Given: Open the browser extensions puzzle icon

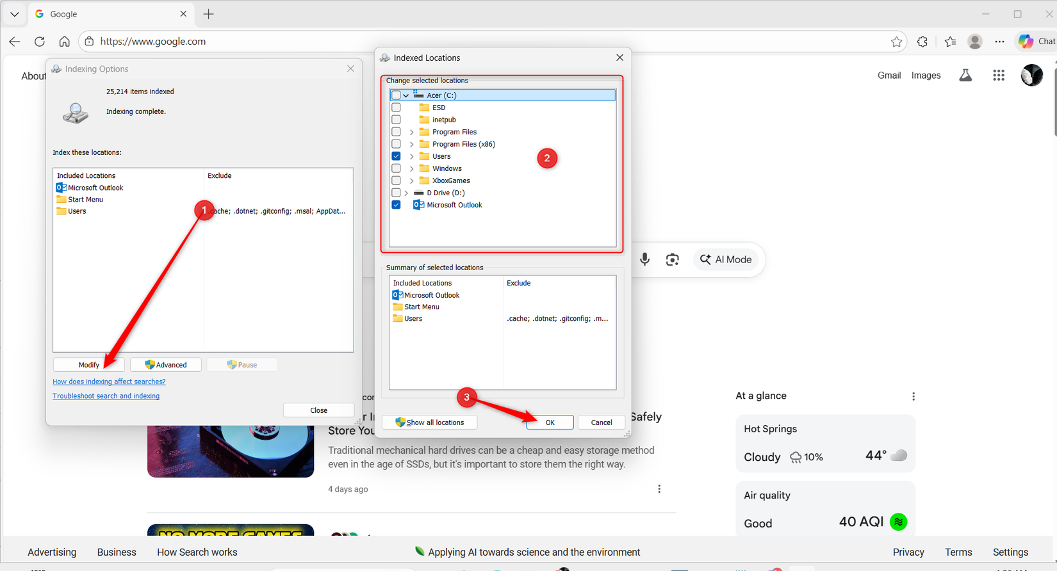Looking at the screenshot, I should pos(922,42).
